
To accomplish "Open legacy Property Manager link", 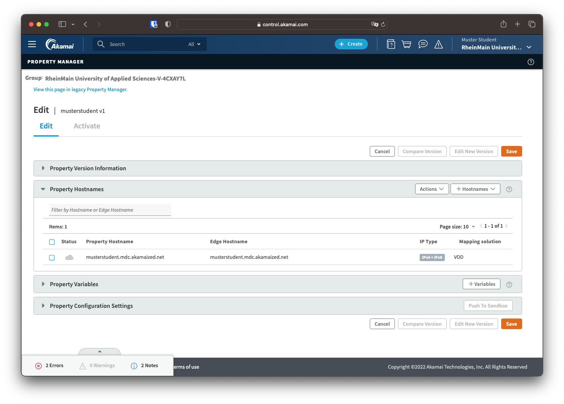I will click(80, 90).
